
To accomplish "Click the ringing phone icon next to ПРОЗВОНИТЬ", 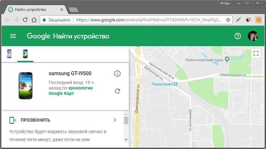I will 12,120.
